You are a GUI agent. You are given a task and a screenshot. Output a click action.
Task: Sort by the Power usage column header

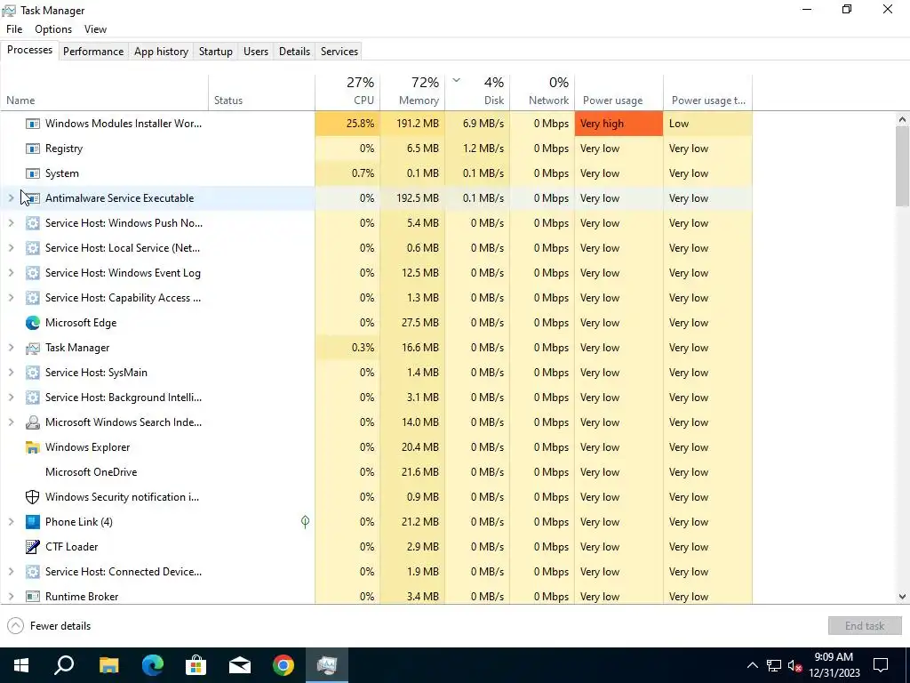click(619, 92)
